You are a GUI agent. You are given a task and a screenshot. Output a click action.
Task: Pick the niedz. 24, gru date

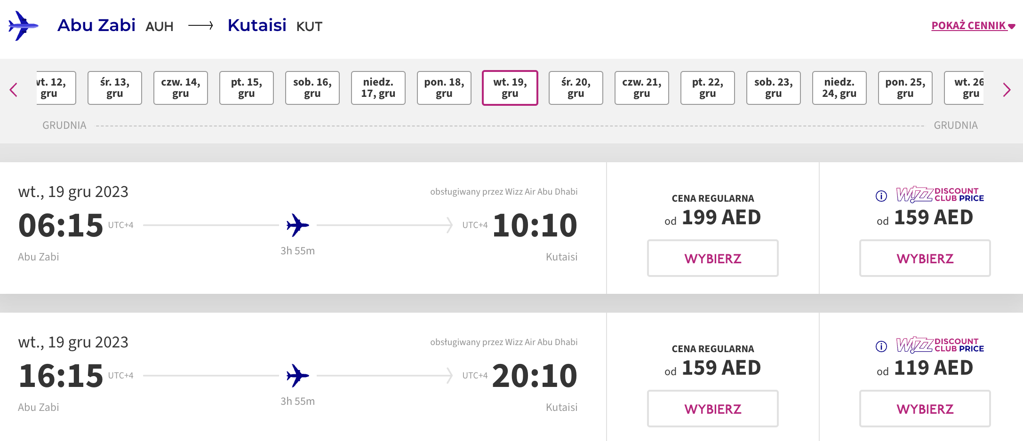(x=839, y=88)
